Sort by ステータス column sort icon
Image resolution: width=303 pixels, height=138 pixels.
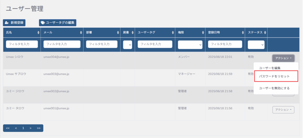tap(265, 32)
